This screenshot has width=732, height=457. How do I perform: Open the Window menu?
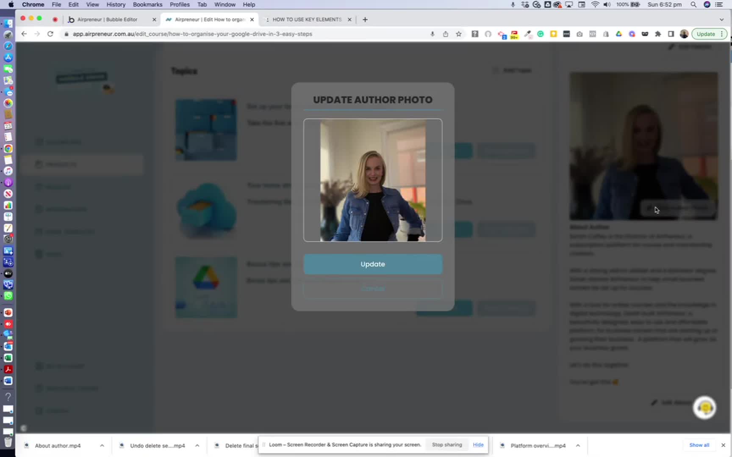[x=225, y=4]
